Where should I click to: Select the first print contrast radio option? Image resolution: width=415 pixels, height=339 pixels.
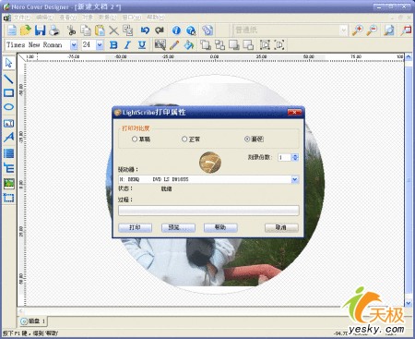(x=135, y=139)
